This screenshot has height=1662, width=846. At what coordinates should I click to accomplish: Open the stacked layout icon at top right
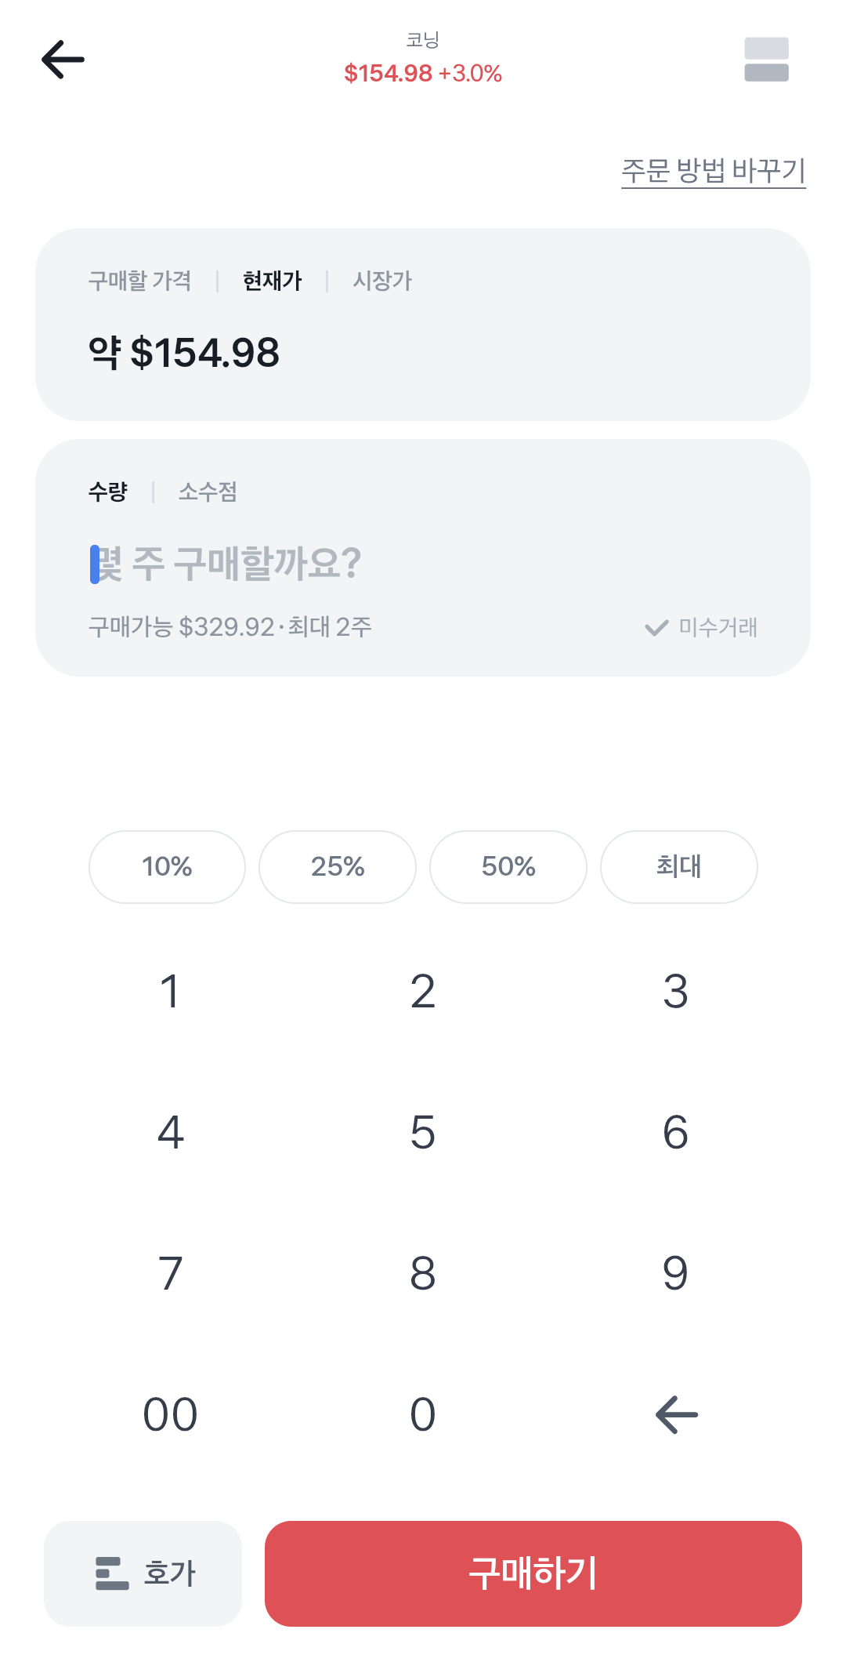[x=766, y=60]
